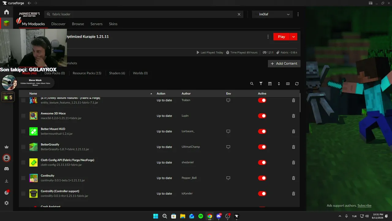Open the Discord icon in sidebar

(6, 169)
